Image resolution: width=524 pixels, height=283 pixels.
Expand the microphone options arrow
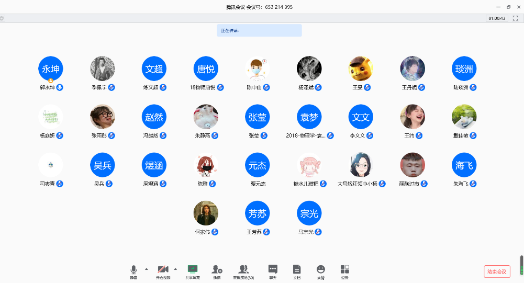click(x=146, y=269)
